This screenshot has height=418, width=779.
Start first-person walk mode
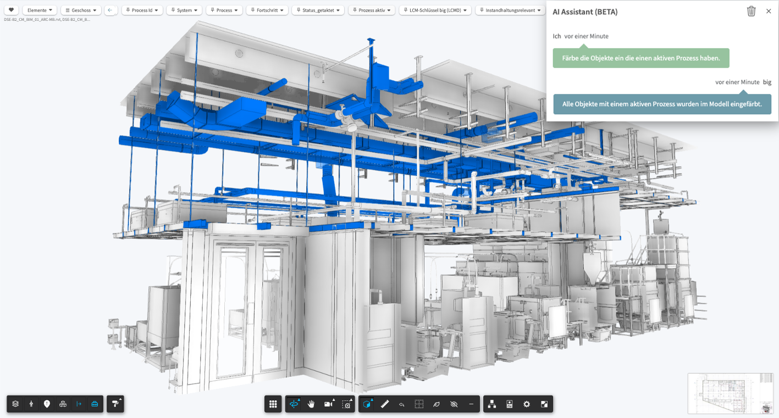[31, 404]
